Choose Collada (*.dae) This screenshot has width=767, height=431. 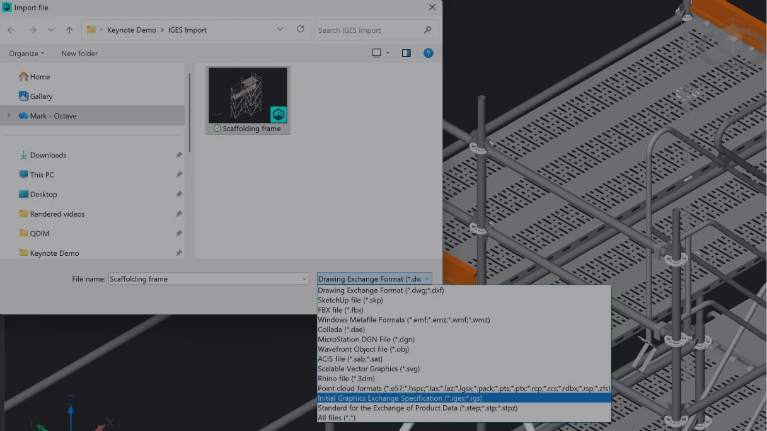tap(464, 330)
